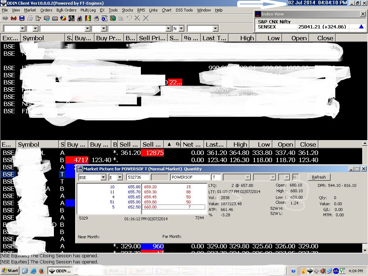Click the Windows Start button
Screen dimensions: 368x276
10,271
